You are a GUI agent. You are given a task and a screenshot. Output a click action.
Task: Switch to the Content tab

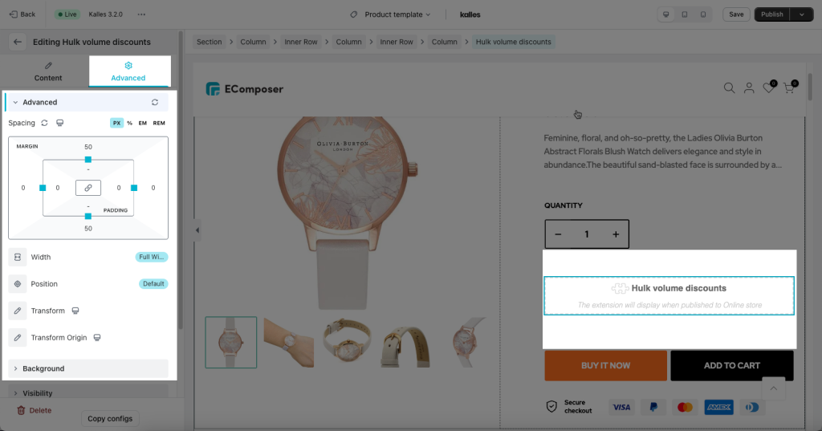(x=48, y=71)
